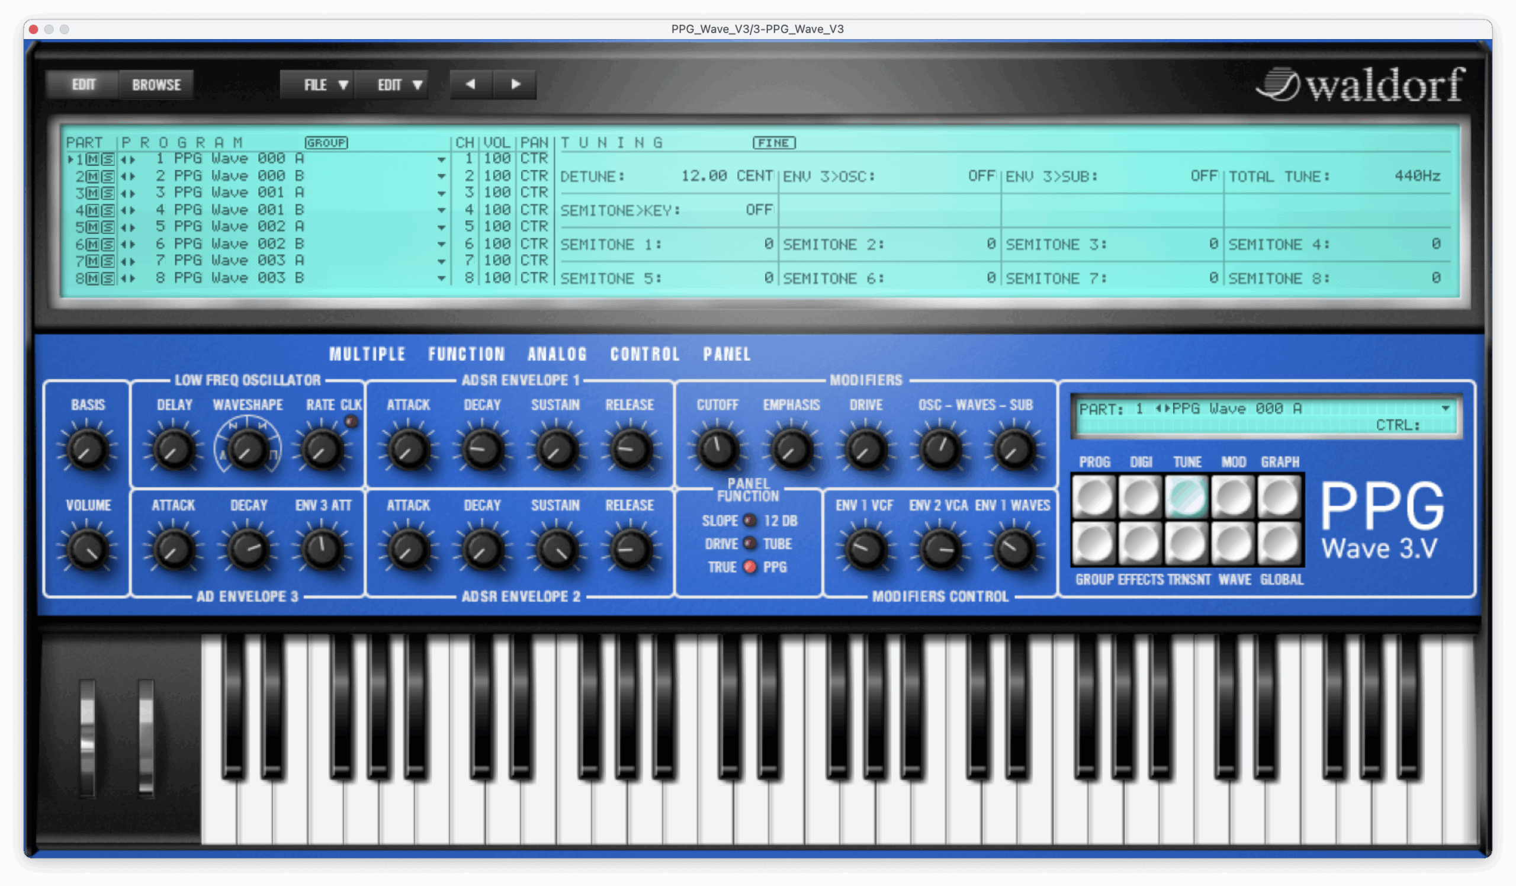This screenshot has width=1516, height=886.
Task: Mute part 1 with its M button
Action: tap(92, 160)
